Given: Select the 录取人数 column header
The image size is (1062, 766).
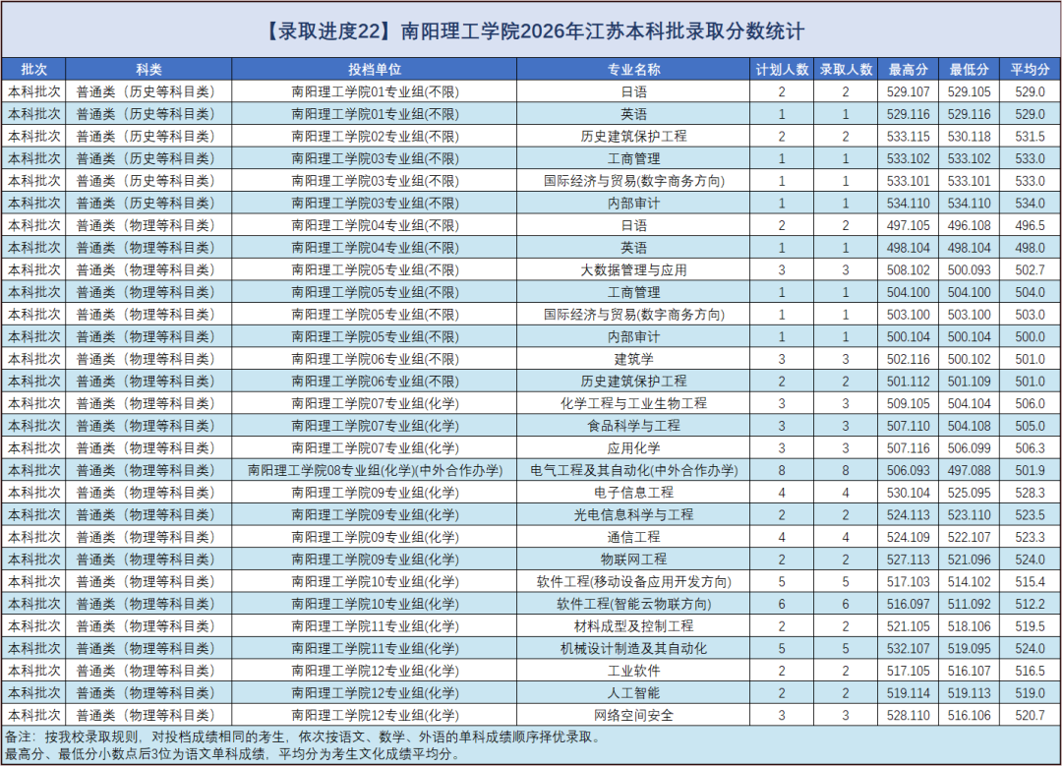Looking at the screenshot, I should [846, 69].
